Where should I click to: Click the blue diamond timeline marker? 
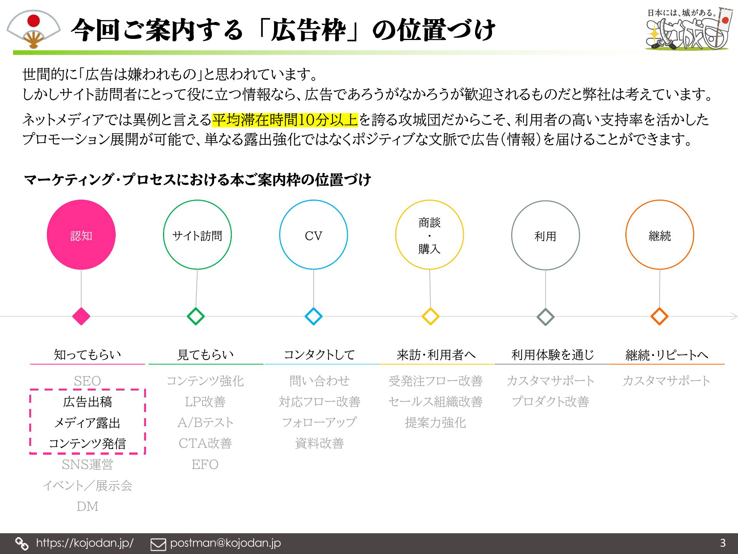[x=313, y=316]
